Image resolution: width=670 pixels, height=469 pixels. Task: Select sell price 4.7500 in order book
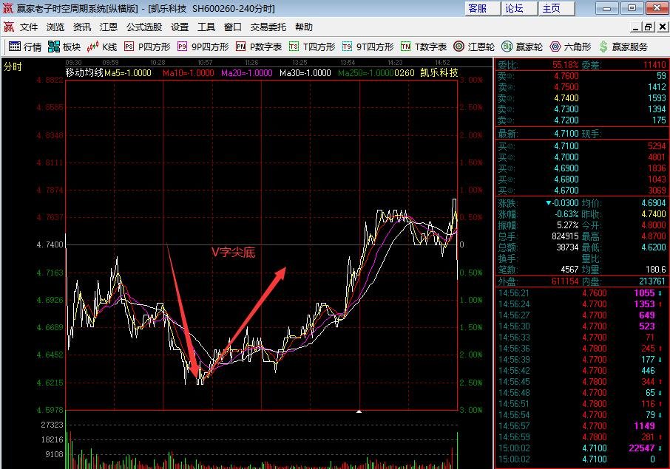pyautogui.click(x=566, y=87)
